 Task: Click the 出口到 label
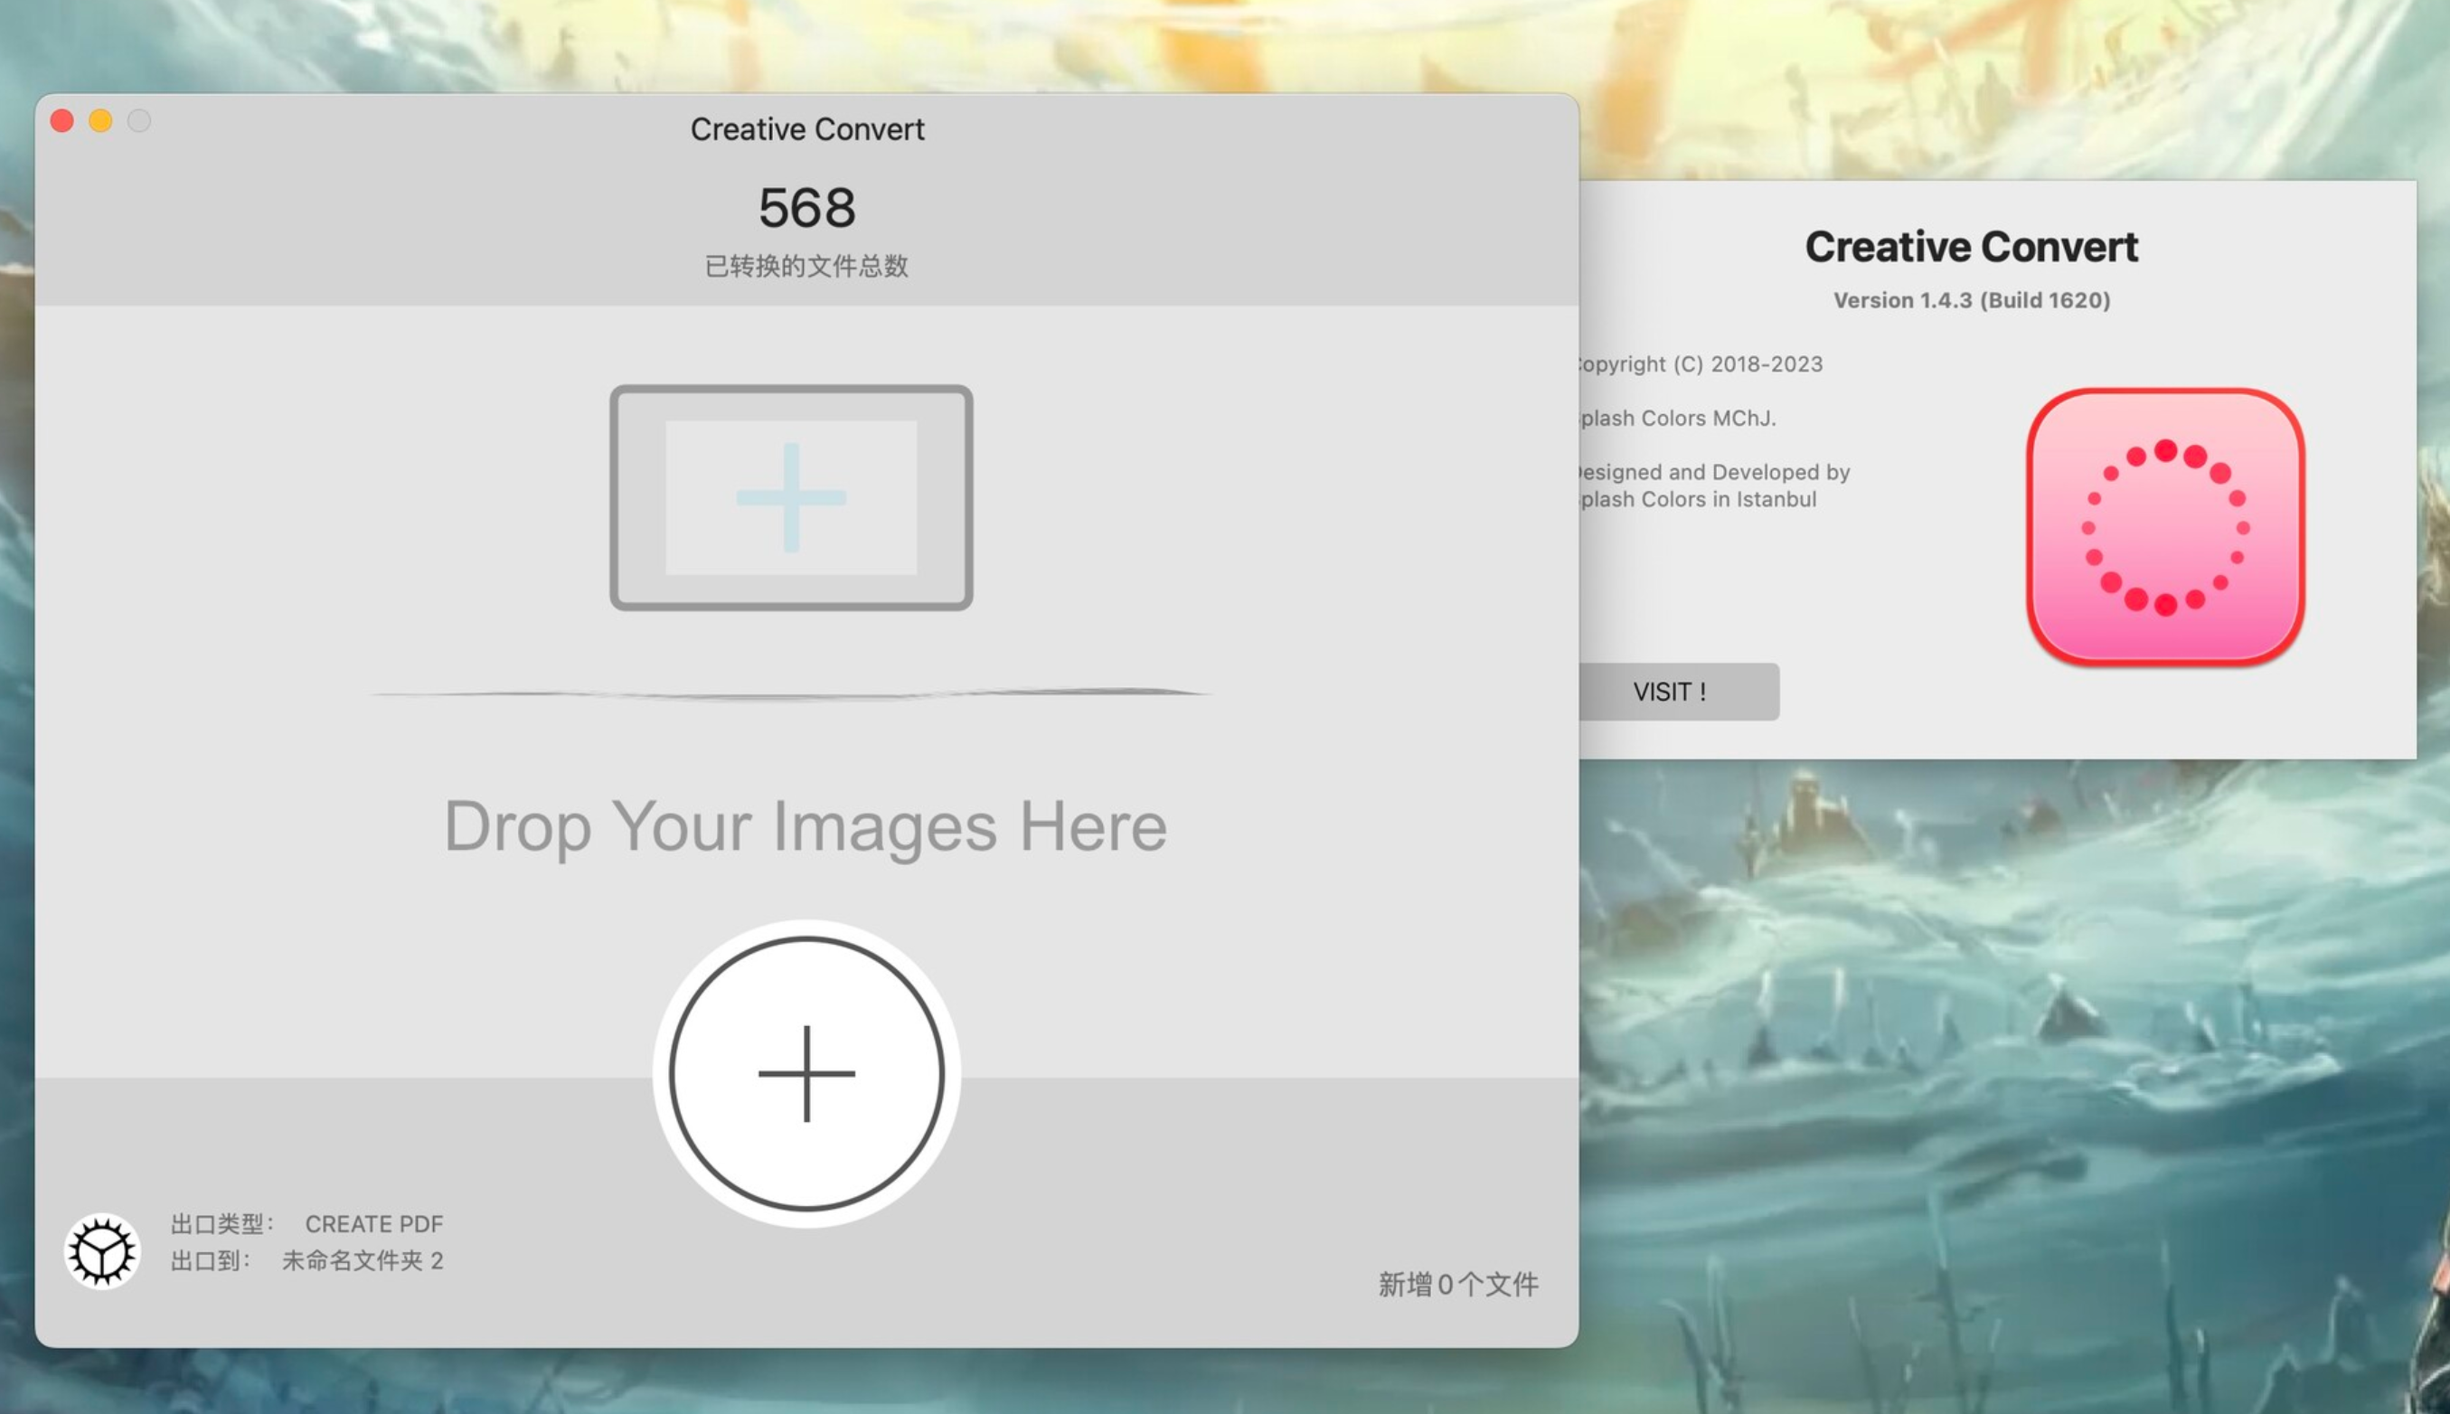211,1260
